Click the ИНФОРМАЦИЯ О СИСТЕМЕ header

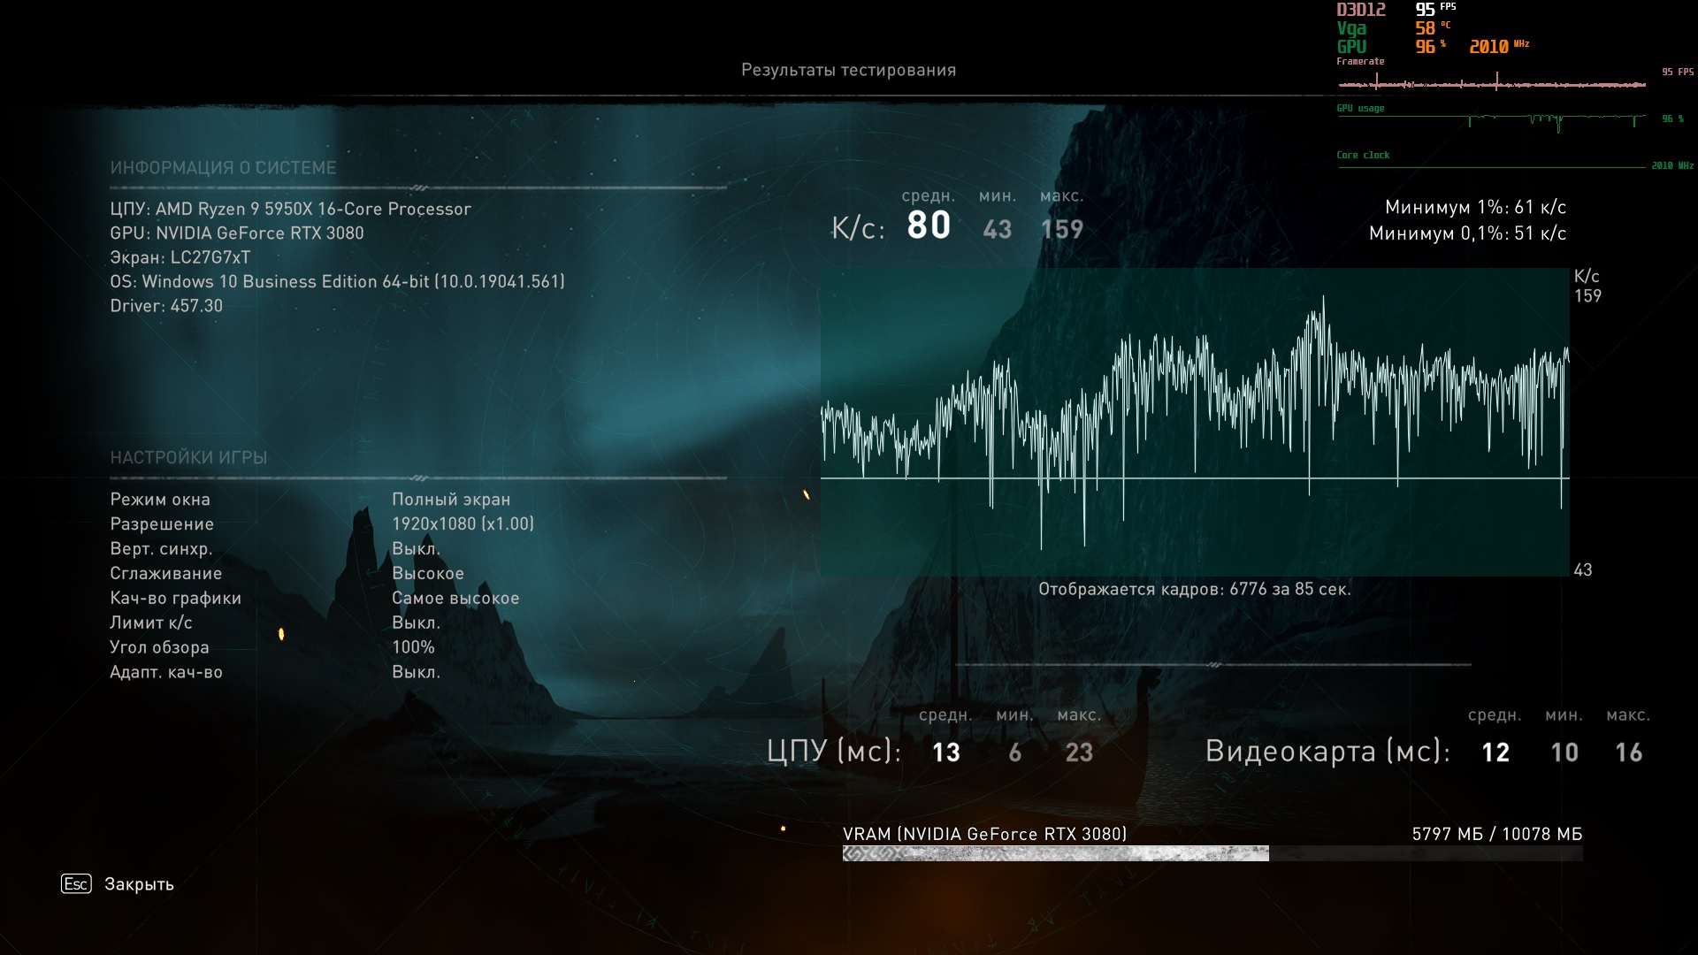223,167
